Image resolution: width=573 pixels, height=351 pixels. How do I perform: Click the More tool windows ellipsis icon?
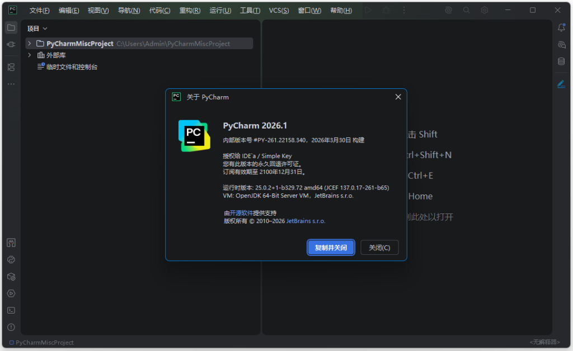point(11,84)
